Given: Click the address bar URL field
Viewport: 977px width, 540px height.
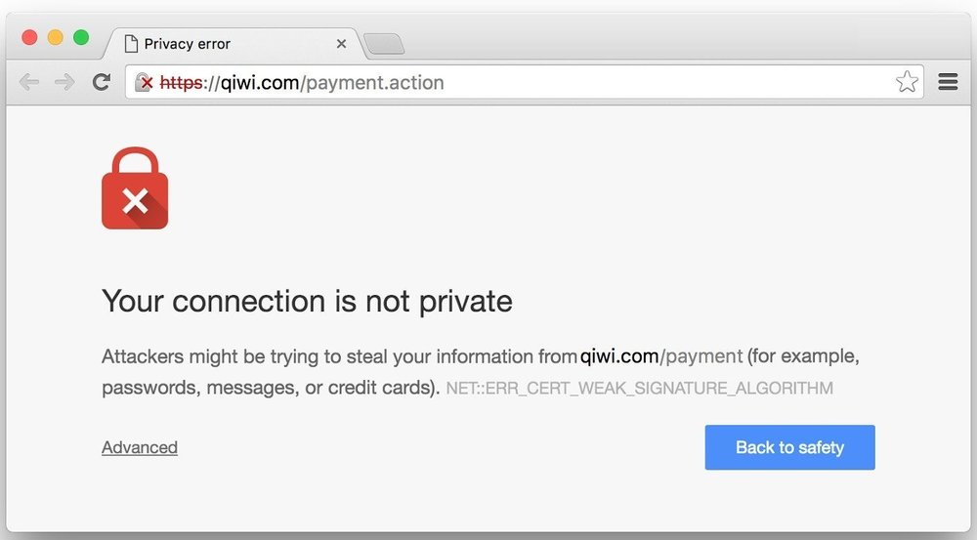Looking at the screenshot, I should [x=524, y=82].
